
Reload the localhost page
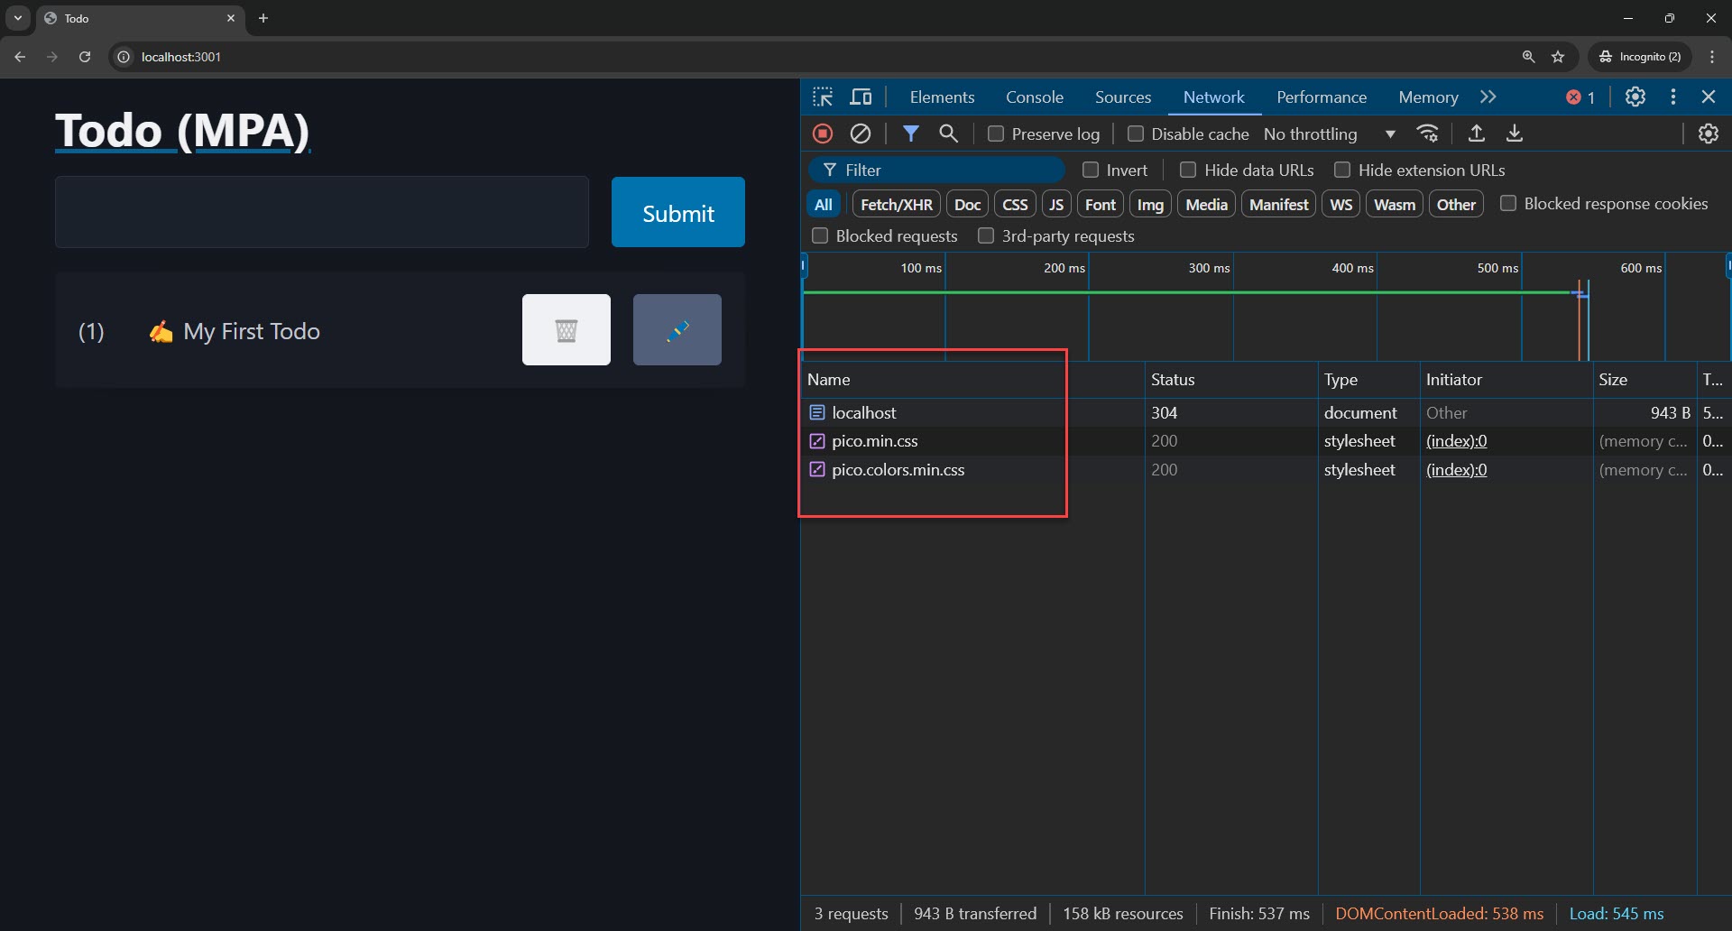85,57
